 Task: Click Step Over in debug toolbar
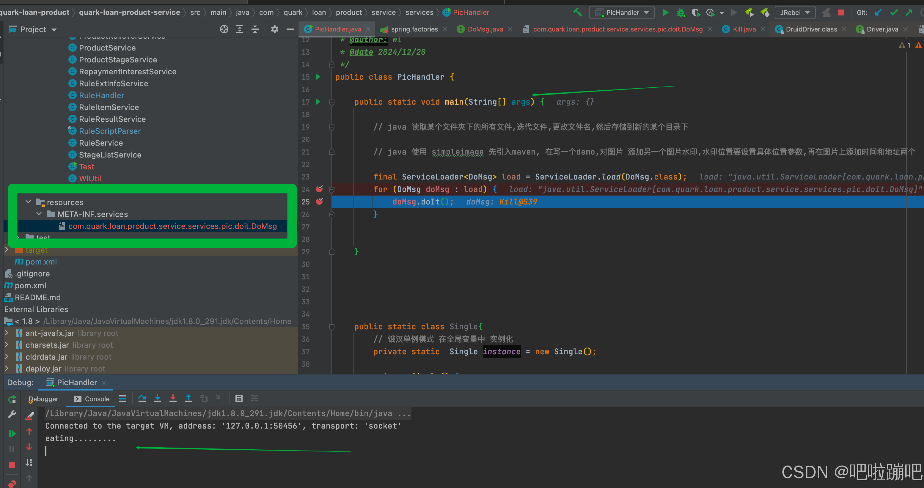point(142,398)
